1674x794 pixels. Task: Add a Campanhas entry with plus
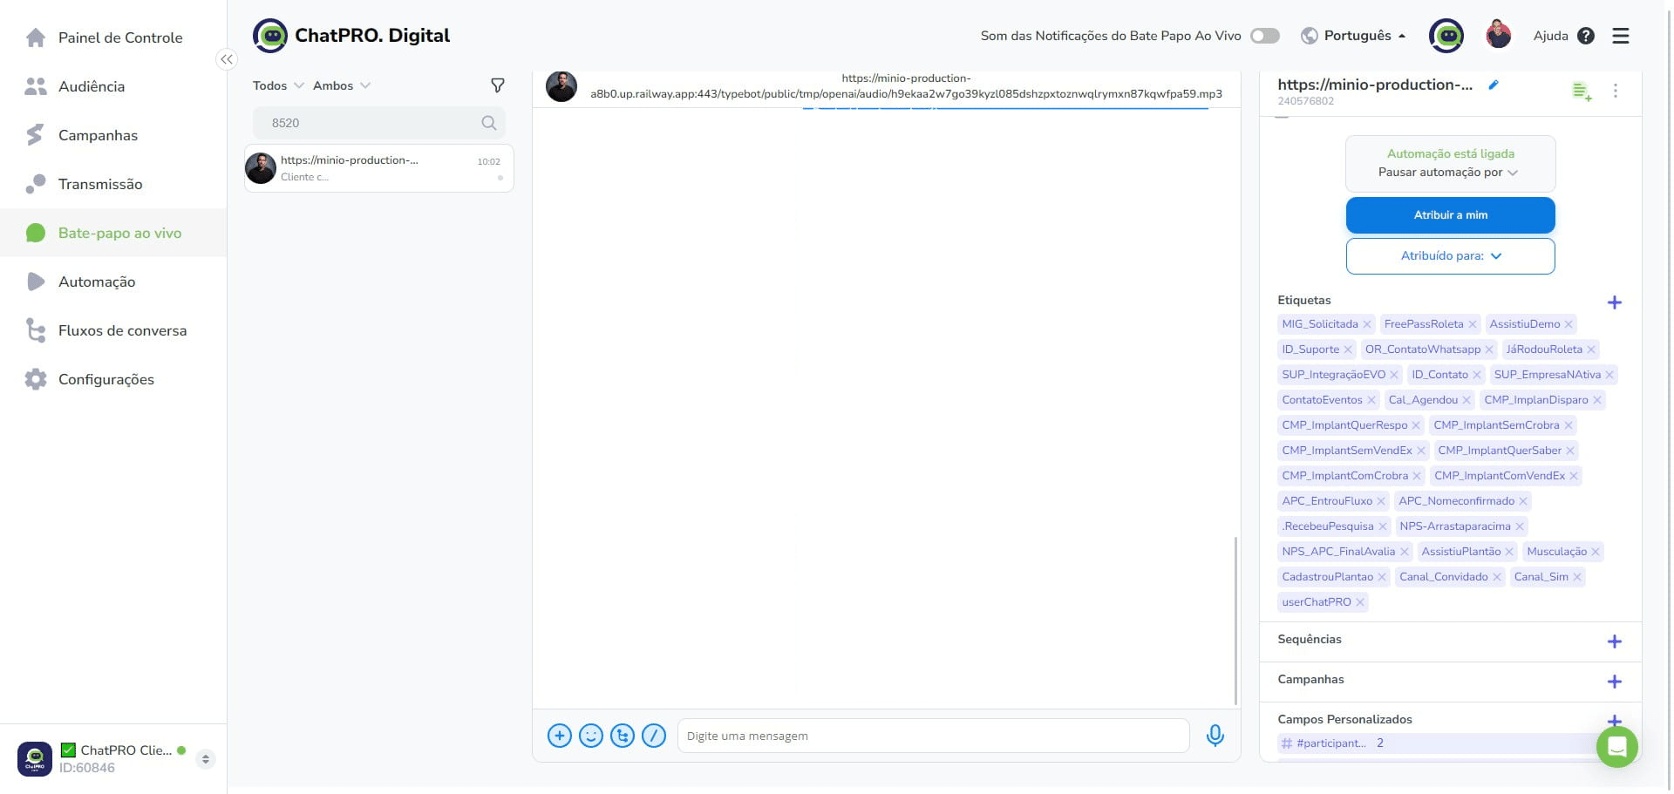[x=1615, y=682]
